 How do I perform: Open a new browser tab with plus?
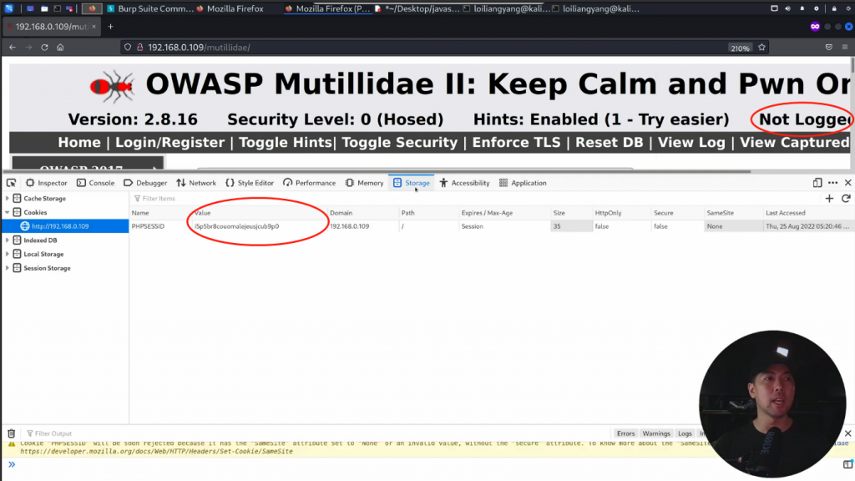click(x=111, y=26)
